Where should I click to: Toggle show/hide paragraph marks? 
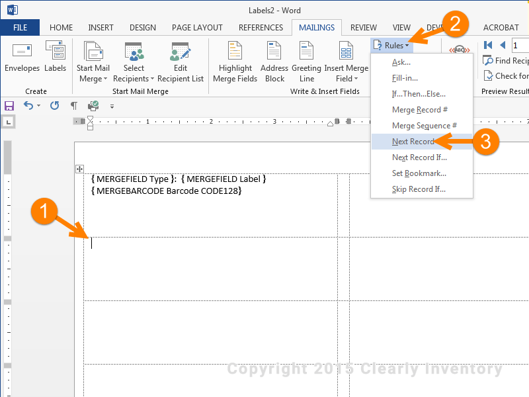[x=74, y=106]
